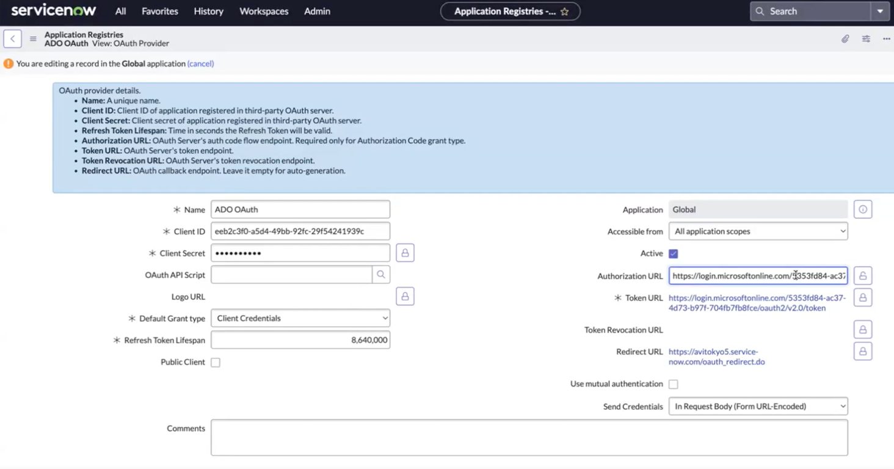The height and width of the screenshot is (469, 894).
Task: Unlock the Logo URL field
Action: click(x=405, y=297)
